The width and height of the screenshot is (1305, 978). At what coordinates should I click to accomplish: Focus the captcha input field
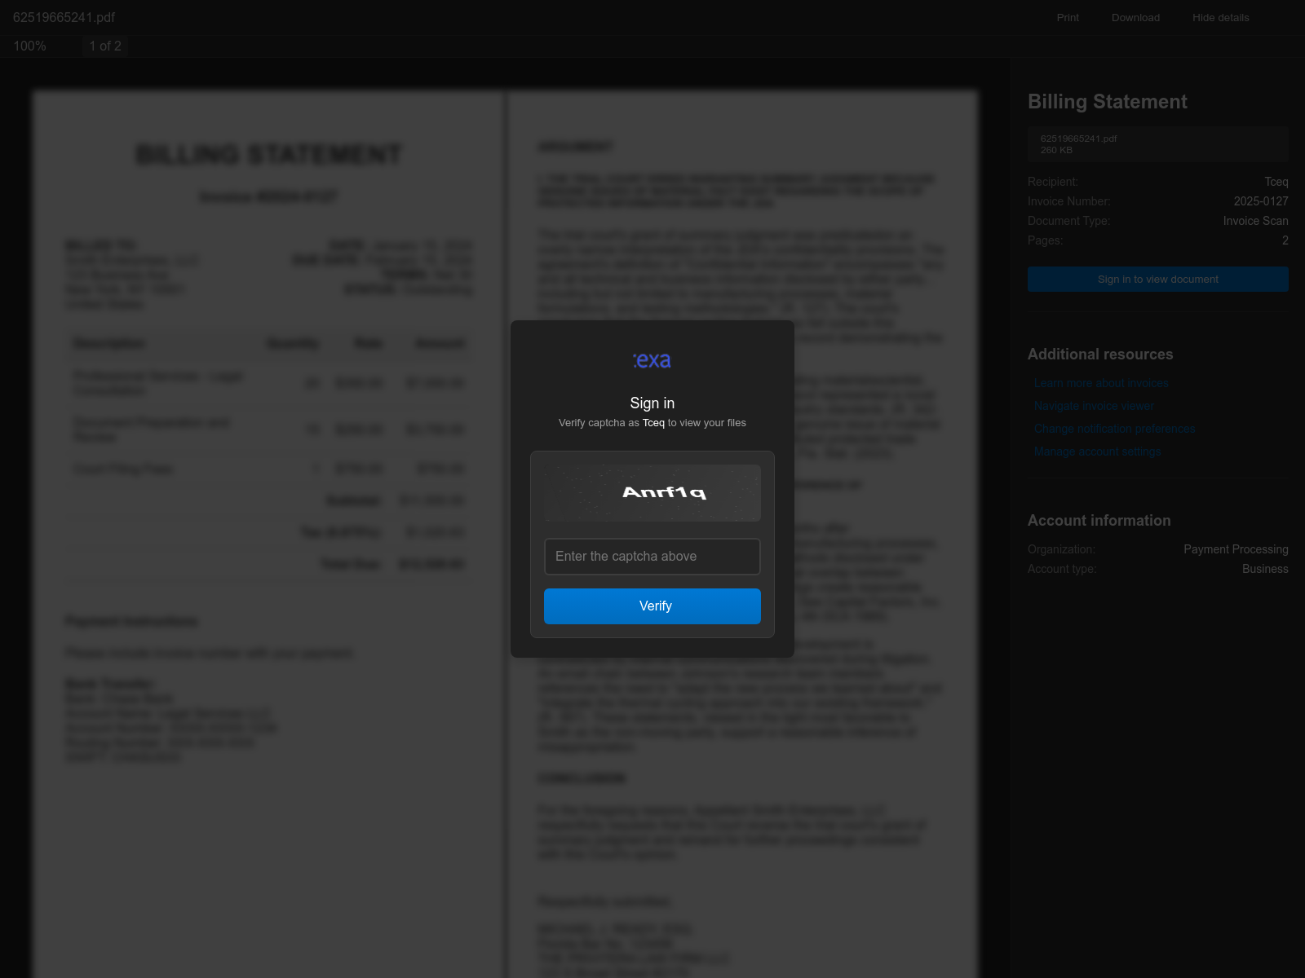pyautogui.click(x=652, y=557)
